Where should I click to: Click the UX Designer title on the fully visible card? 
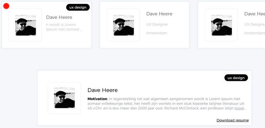157,24
